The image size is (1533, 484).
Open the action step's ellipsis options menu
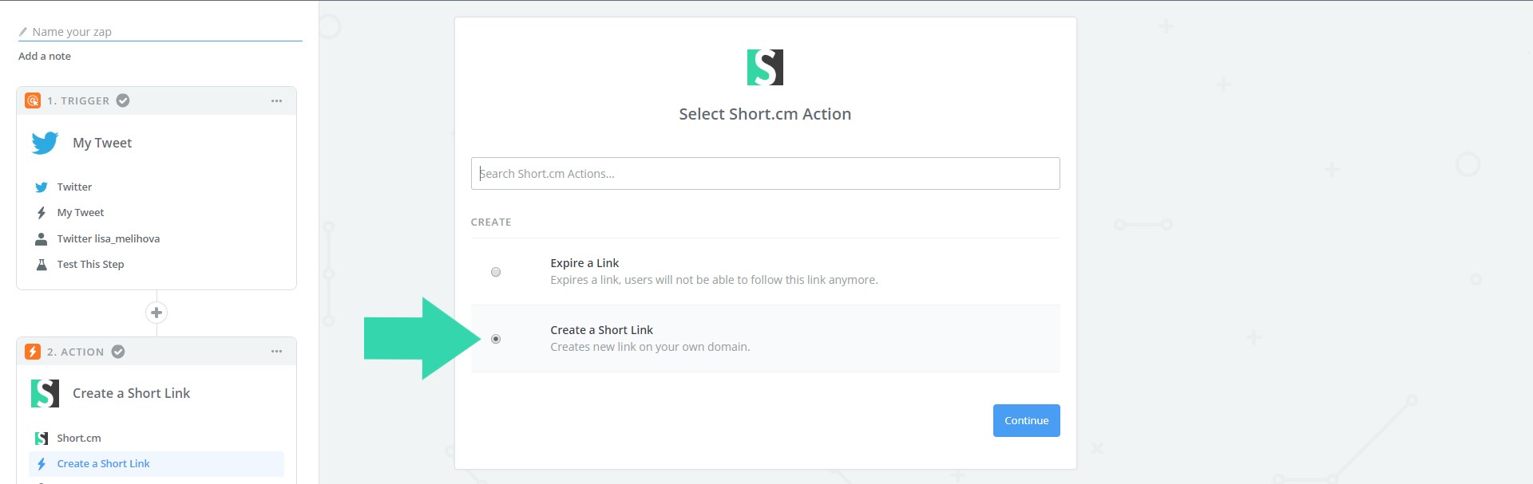276,351
